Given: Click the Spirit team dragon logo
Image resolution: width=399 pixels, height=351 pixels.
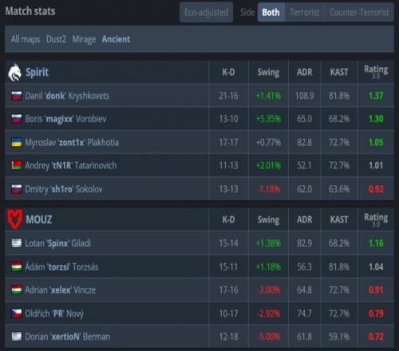Looking at the screenshot, I should [x=14, y=73].
